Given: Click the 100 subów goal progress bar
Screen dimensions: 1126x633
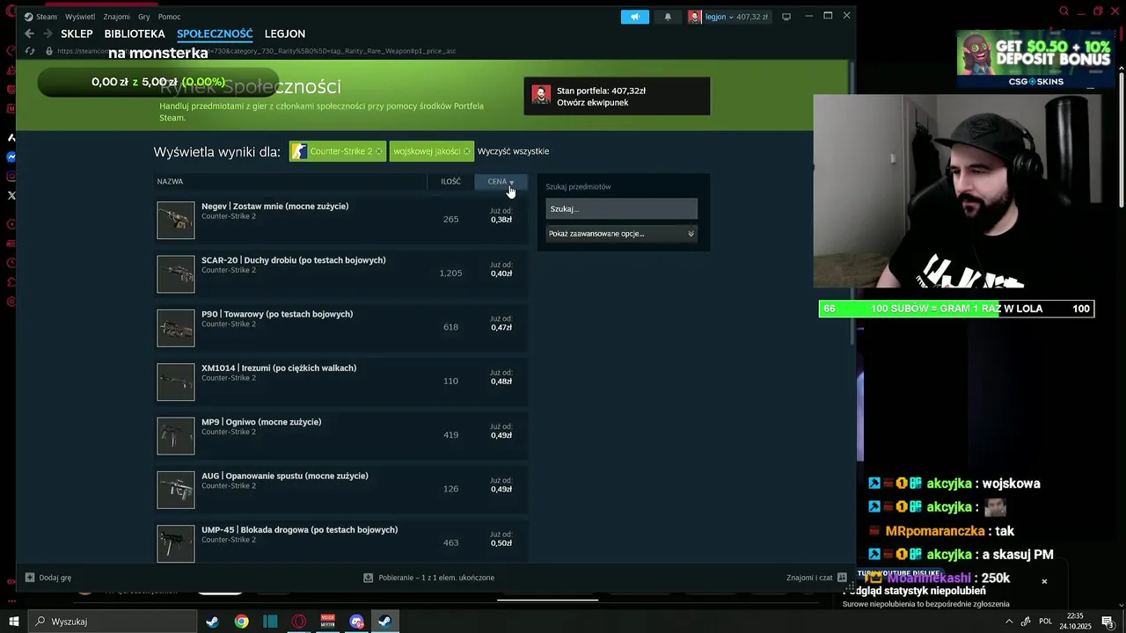Looking at the screenshot, I should click(x=956, y=309).
